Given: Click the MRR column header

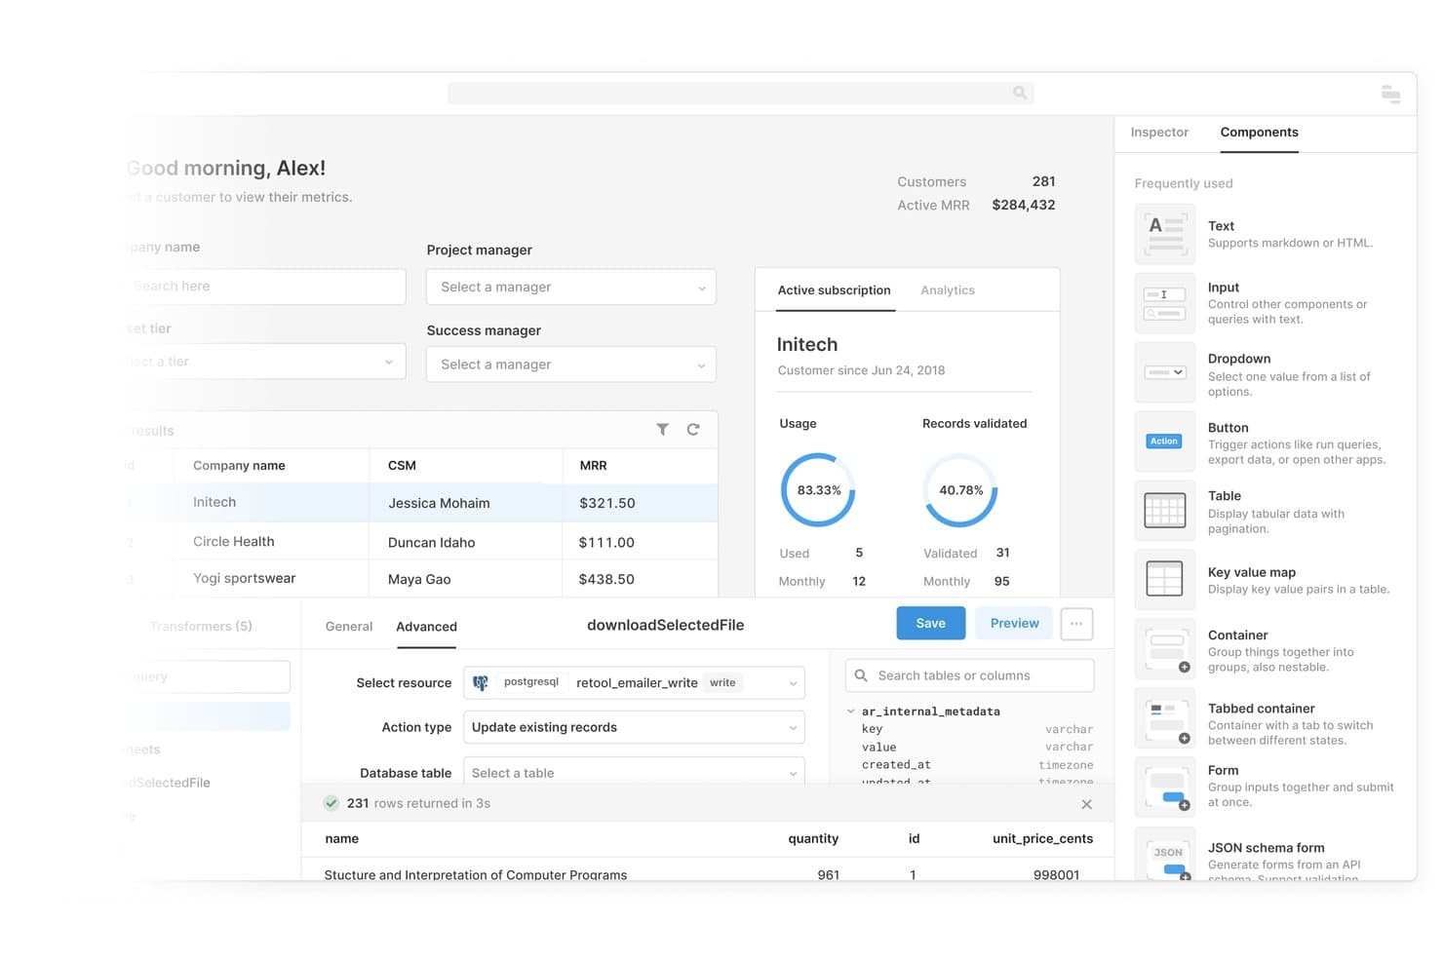Looking at the screenshot, I should click(593, 466).
